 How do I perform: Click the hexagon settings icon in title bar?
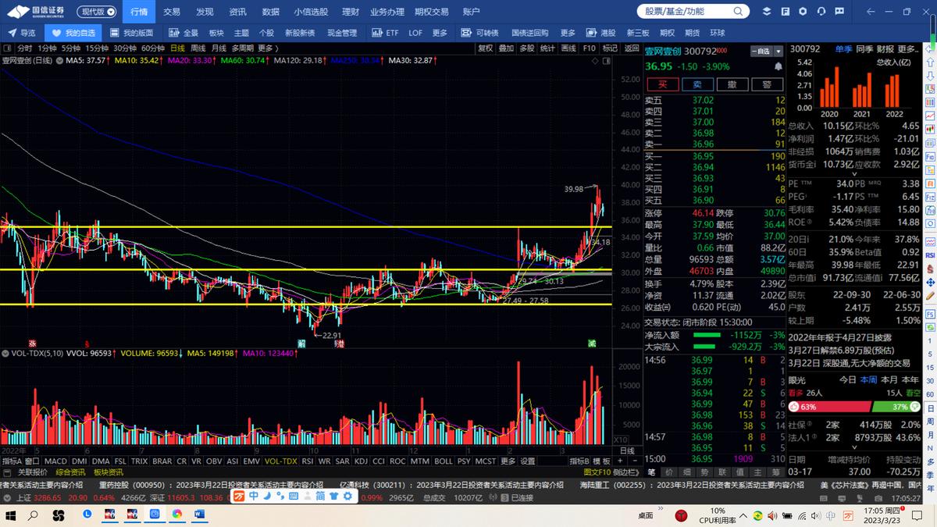(802, 12)
